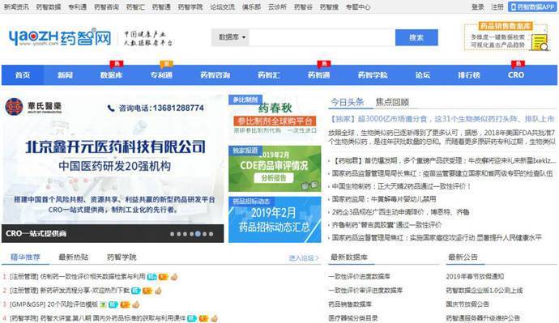Switch to 最新热贴 tab
The height and width of the screenshot is (323, 559).
pos(74,257)
